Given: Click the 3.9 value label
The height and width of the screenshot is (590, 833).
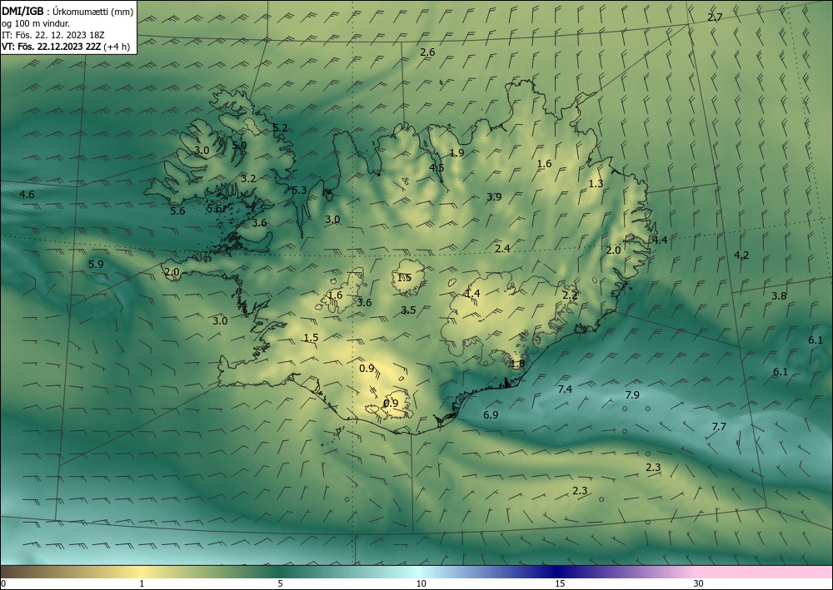Looking at the screenshot, I should click(493, 197).
